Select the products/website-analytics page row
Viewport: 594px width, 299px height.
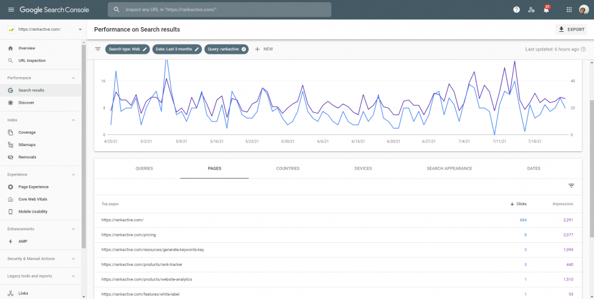pos(338,279)
